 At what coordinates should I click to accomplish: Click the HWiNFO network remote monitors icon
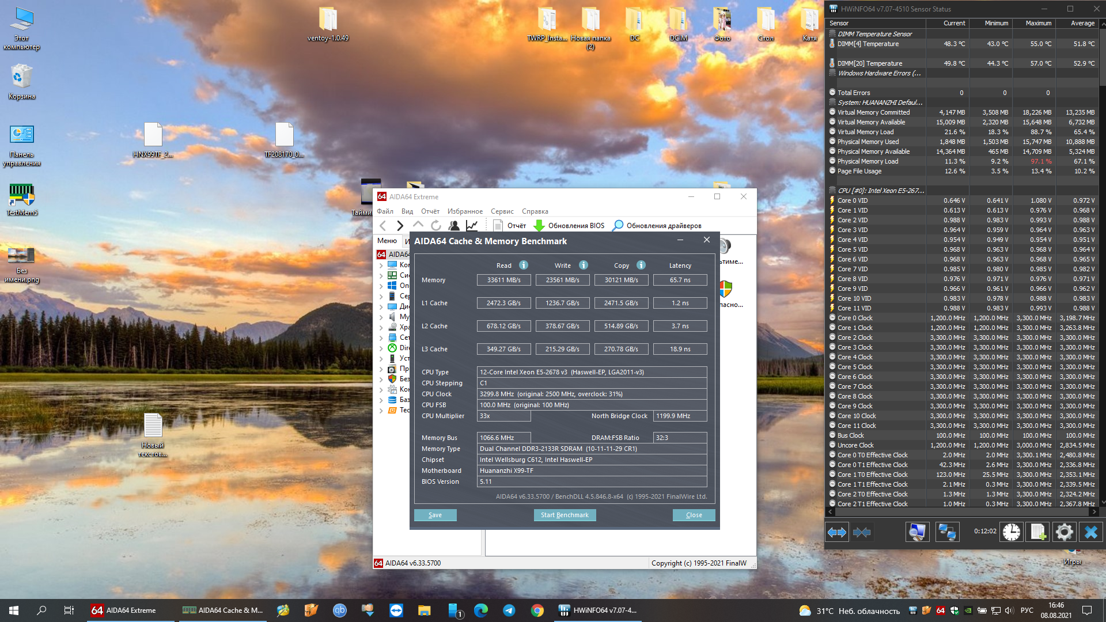click(946, 532)
